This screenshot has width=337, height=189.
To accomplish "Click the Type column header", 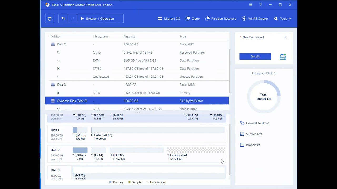I will tap(183, 36).
